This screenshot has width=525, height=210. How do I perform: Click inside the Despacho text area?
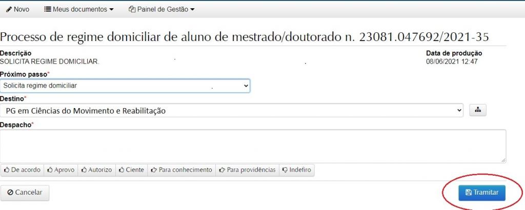coord(253,146)
